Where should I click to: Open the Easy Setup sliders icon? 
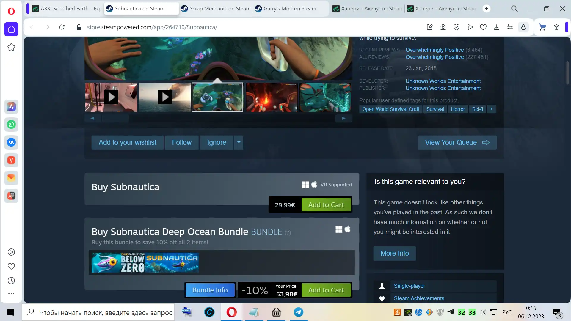(510, 27)
